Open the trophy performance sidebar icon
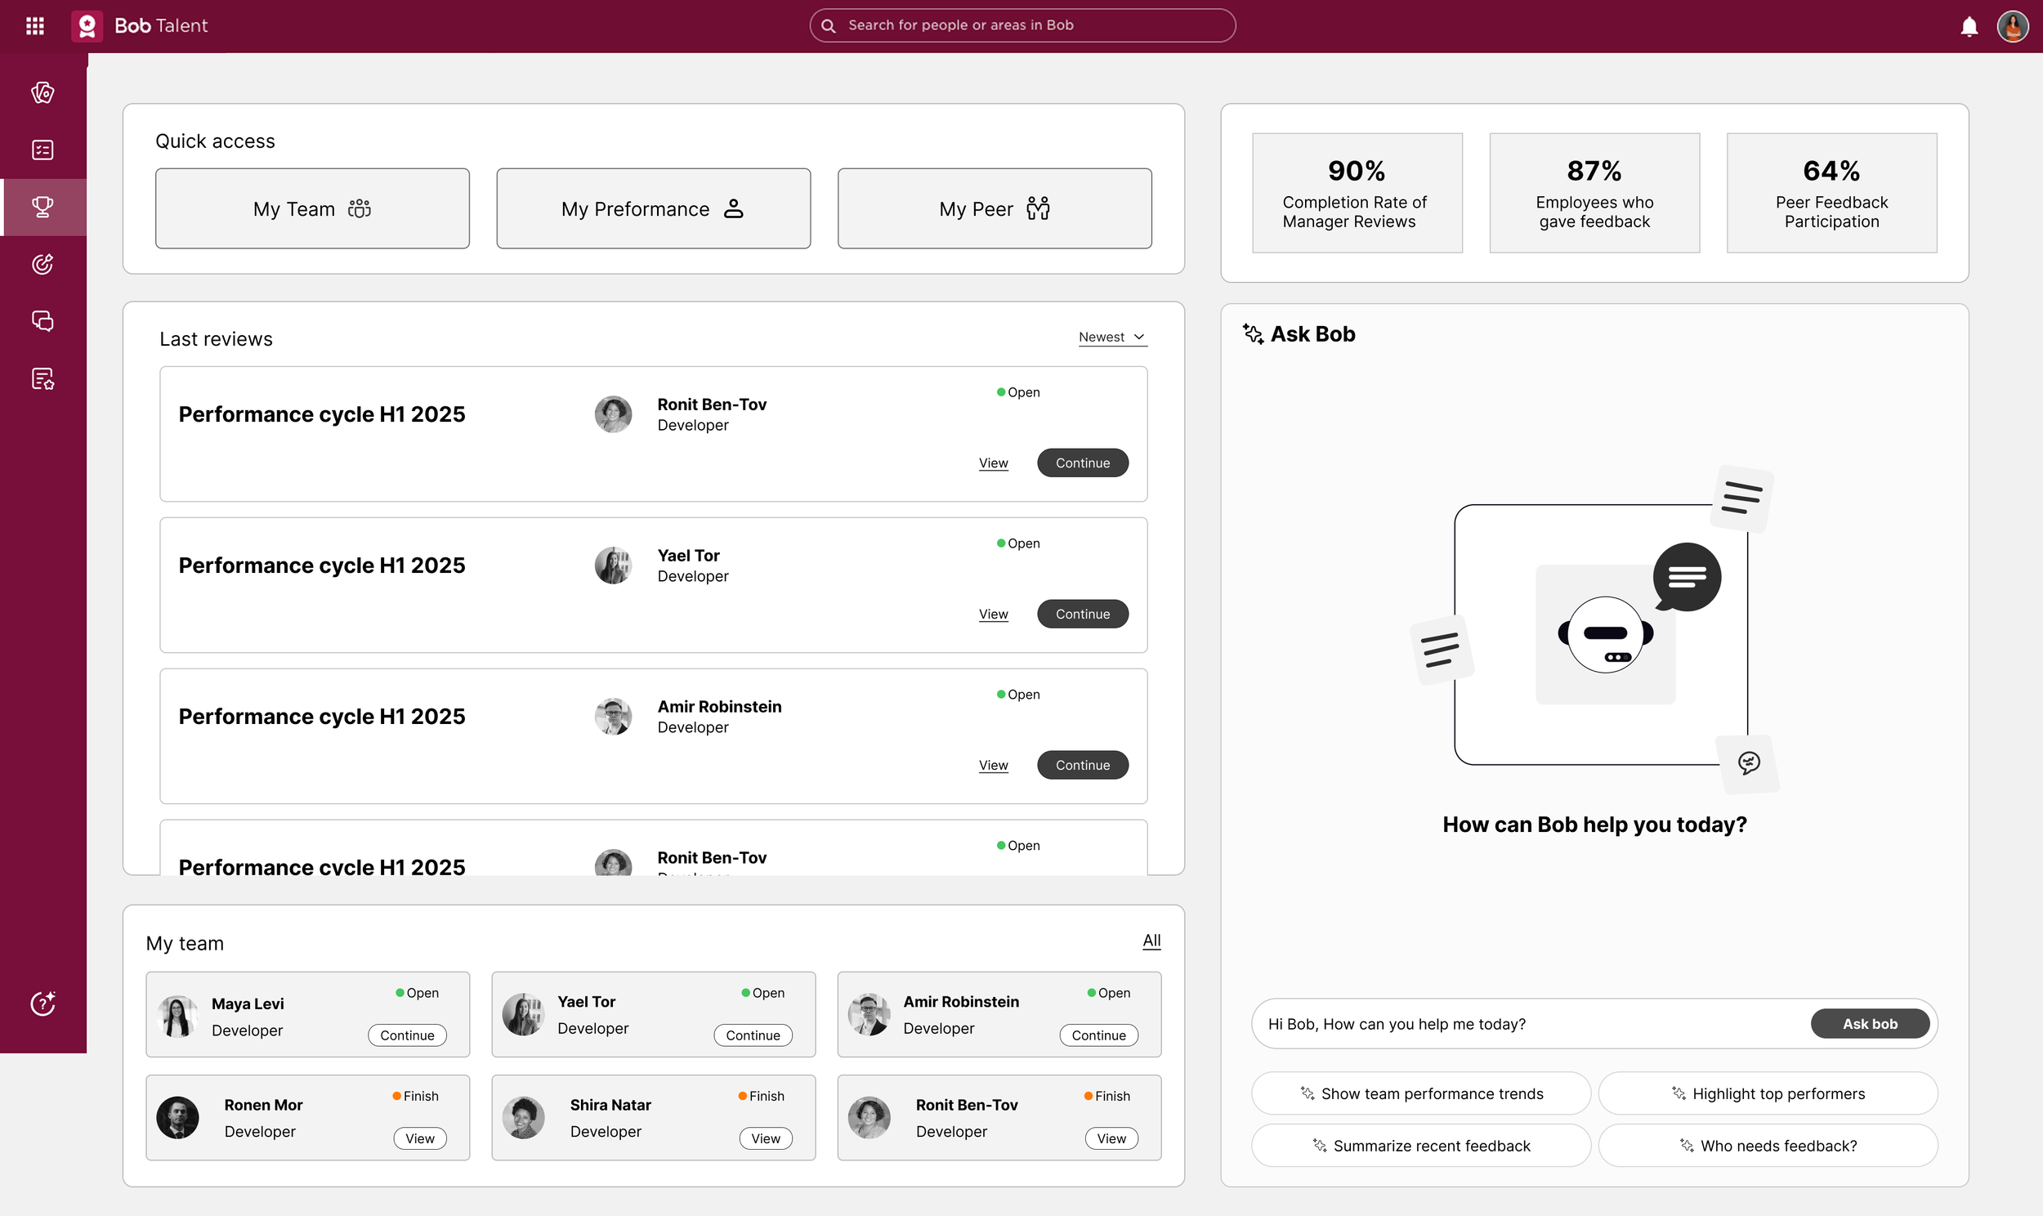The width and height of the screenshot is (2043, 1216). pyautogui.click(x=42, y=207)
